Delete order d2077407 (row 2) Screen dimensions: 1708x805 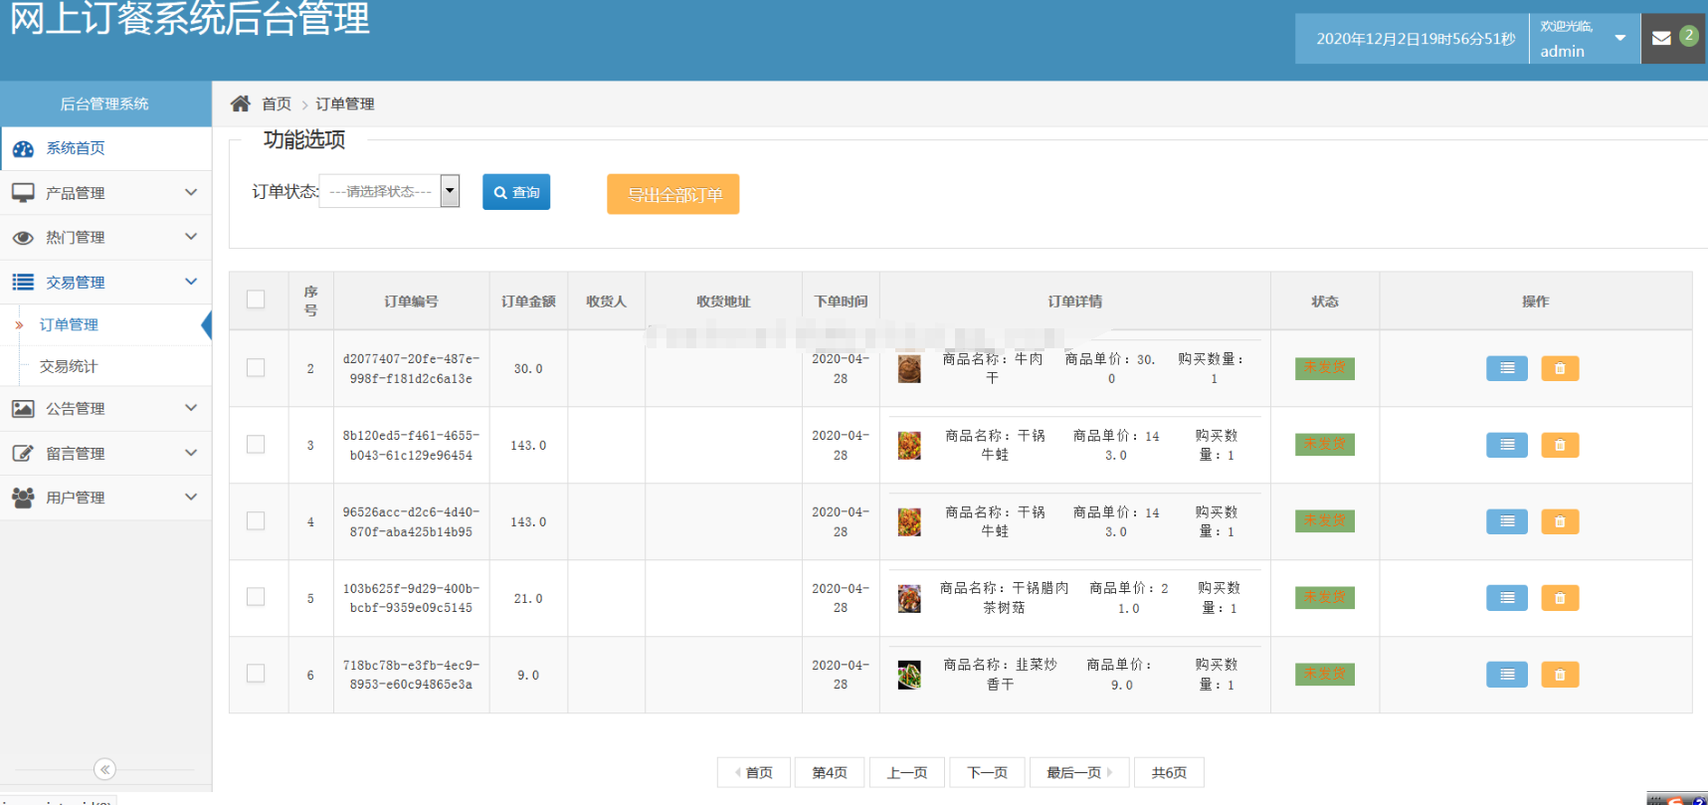[1560, 368]
